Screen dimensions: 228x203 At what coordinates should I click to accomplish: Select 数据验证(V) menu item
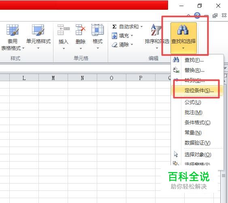(x=197, y=143)
